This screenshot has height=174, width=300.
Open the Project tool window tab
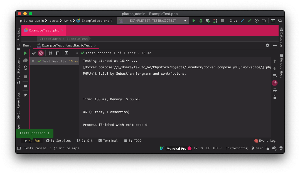click(19, 39)
